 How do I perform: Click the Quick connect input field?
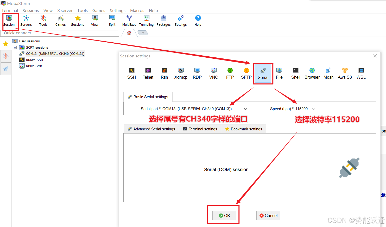[60, 33]
